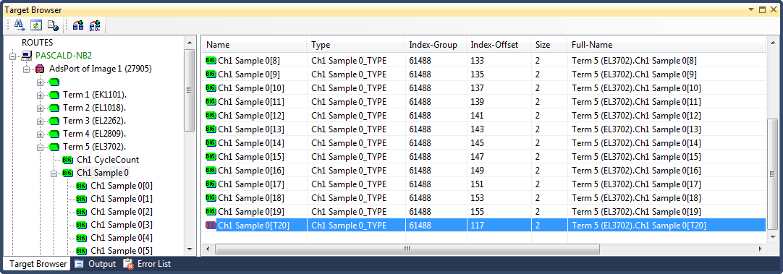
Task: Click the green icon beside Term 3 (EL2262)
Action: tap(54, 121)
